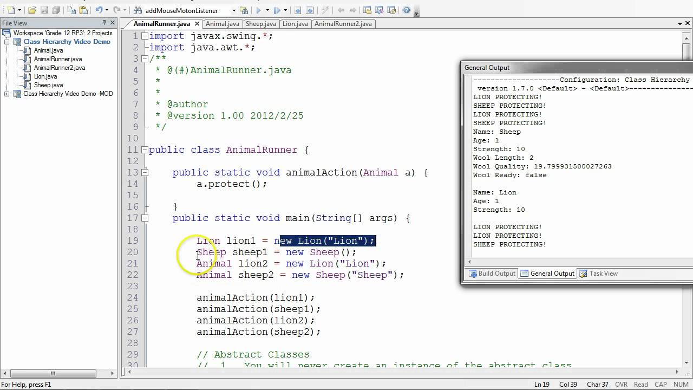Image resolution: width=693 pixels, height=390 pixels.
Task: Collapse the import block fold at line 1
Action: (x=145, y=36)
